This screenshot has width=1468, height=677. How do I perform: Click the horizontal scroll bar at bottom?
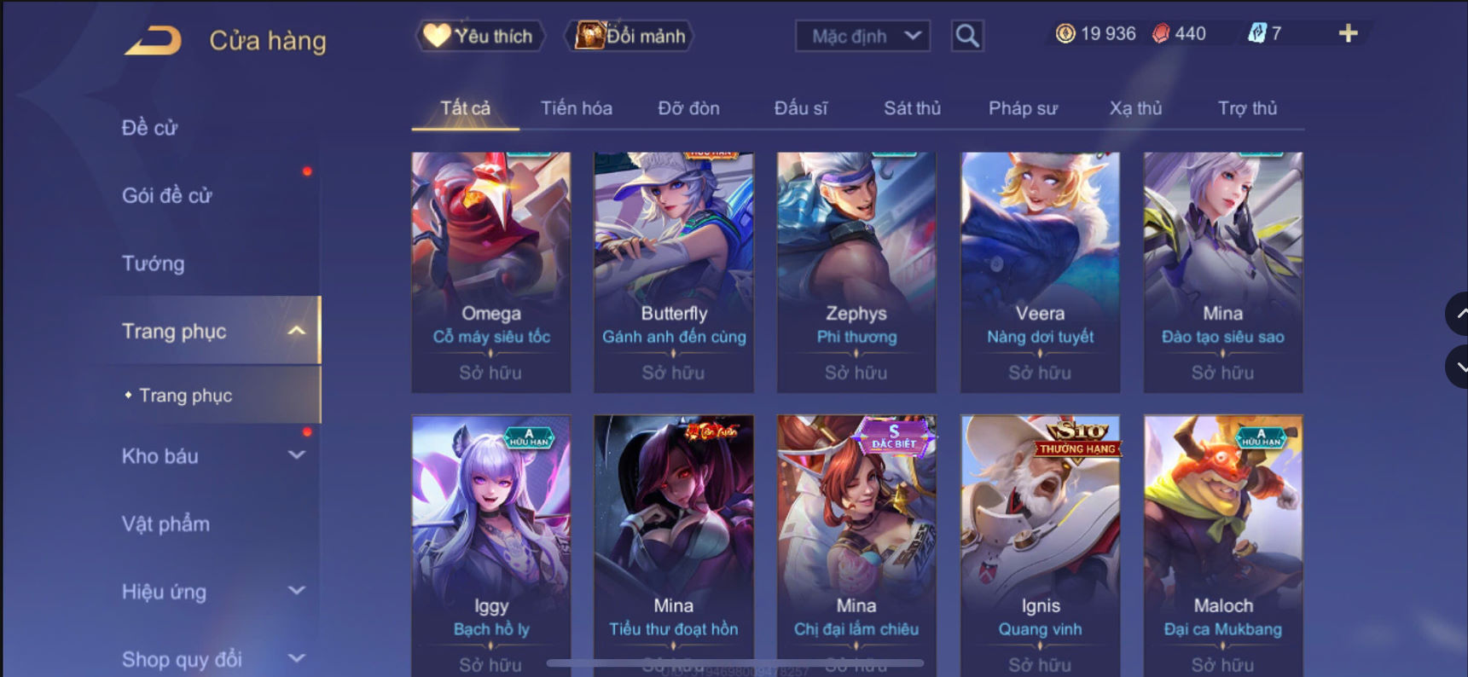pos(734,663)
